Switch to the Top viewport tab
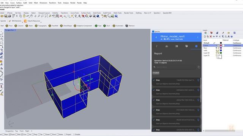Viewport: 243px width, 136px height. tap(16, 131)
